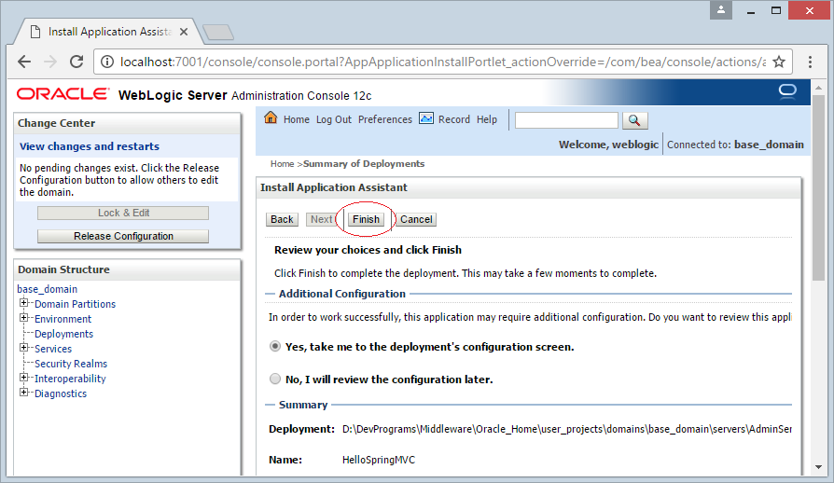Viewport: 834px width, 483px height.
Task: Open Domain Partitions link
Action: pyautogui.click(x=75, y=304)
